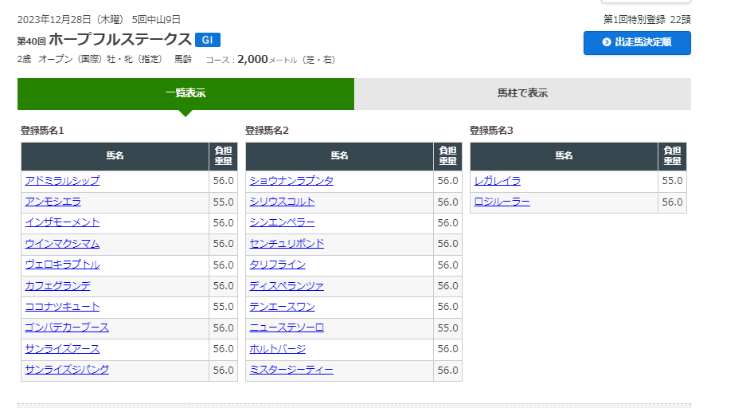This screenshot has height=408, width=750.
Task: Open horse ニューステソーロ link
Action: 287,328
